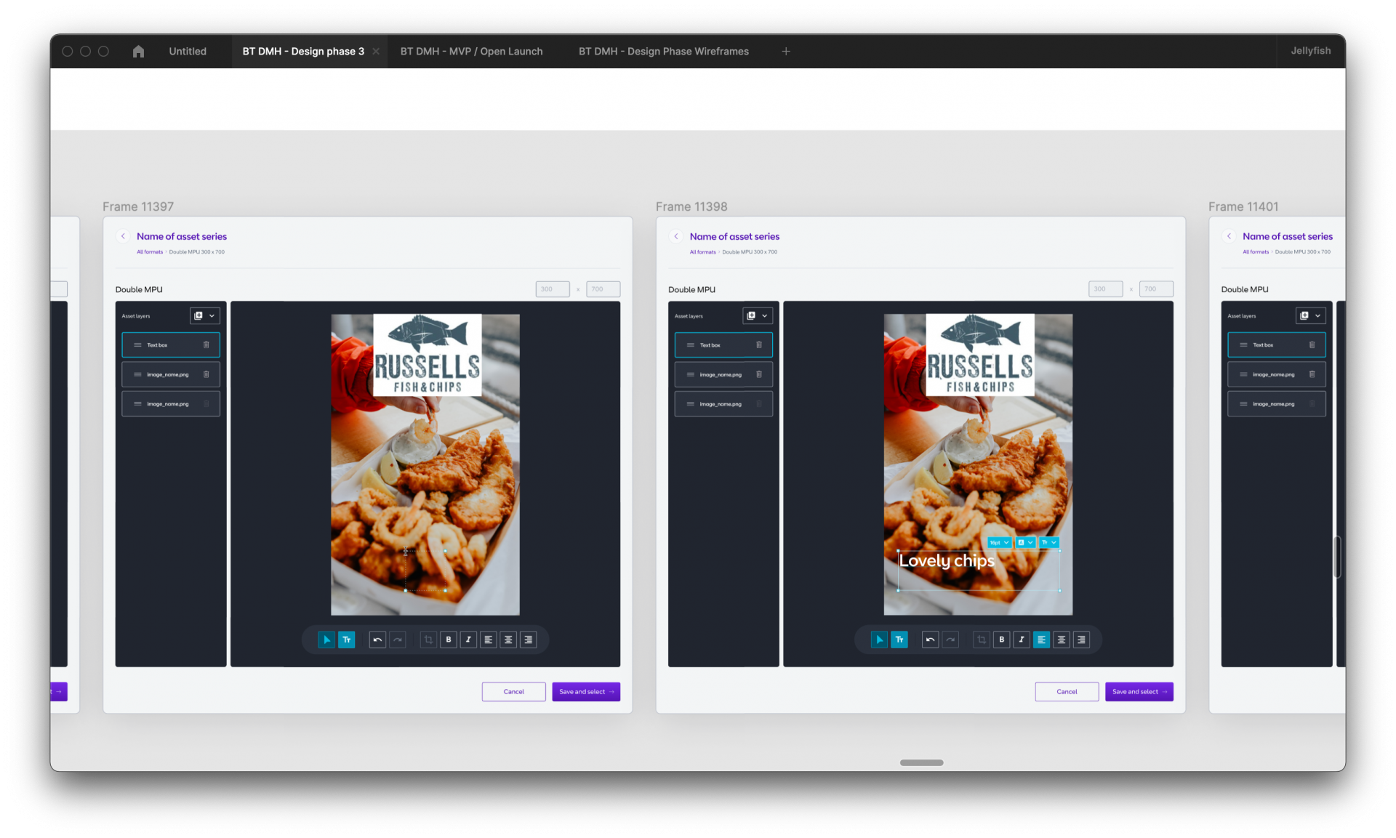Select the arrow pointer tool in Frame 11397

click(326, 640)
